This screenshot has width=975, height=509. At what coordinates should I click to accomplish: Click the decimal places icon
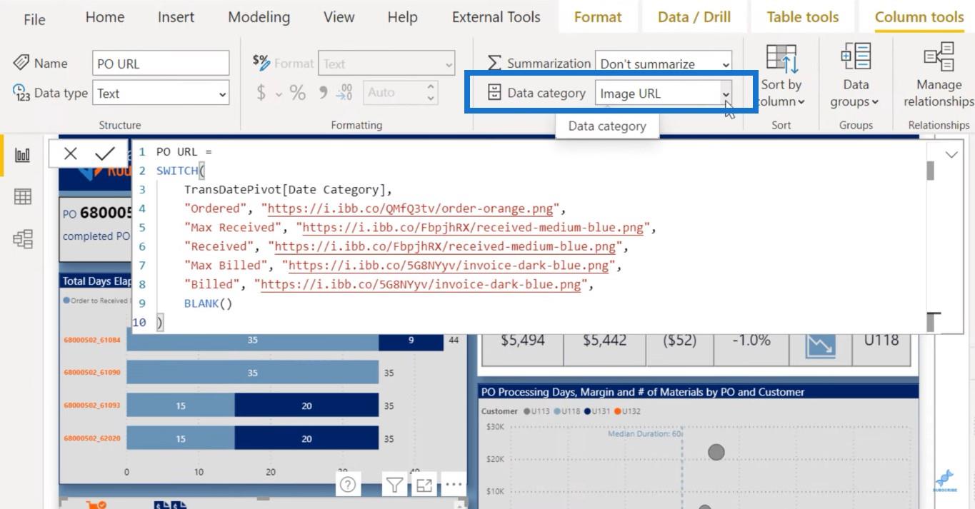[x=344, y=93]
